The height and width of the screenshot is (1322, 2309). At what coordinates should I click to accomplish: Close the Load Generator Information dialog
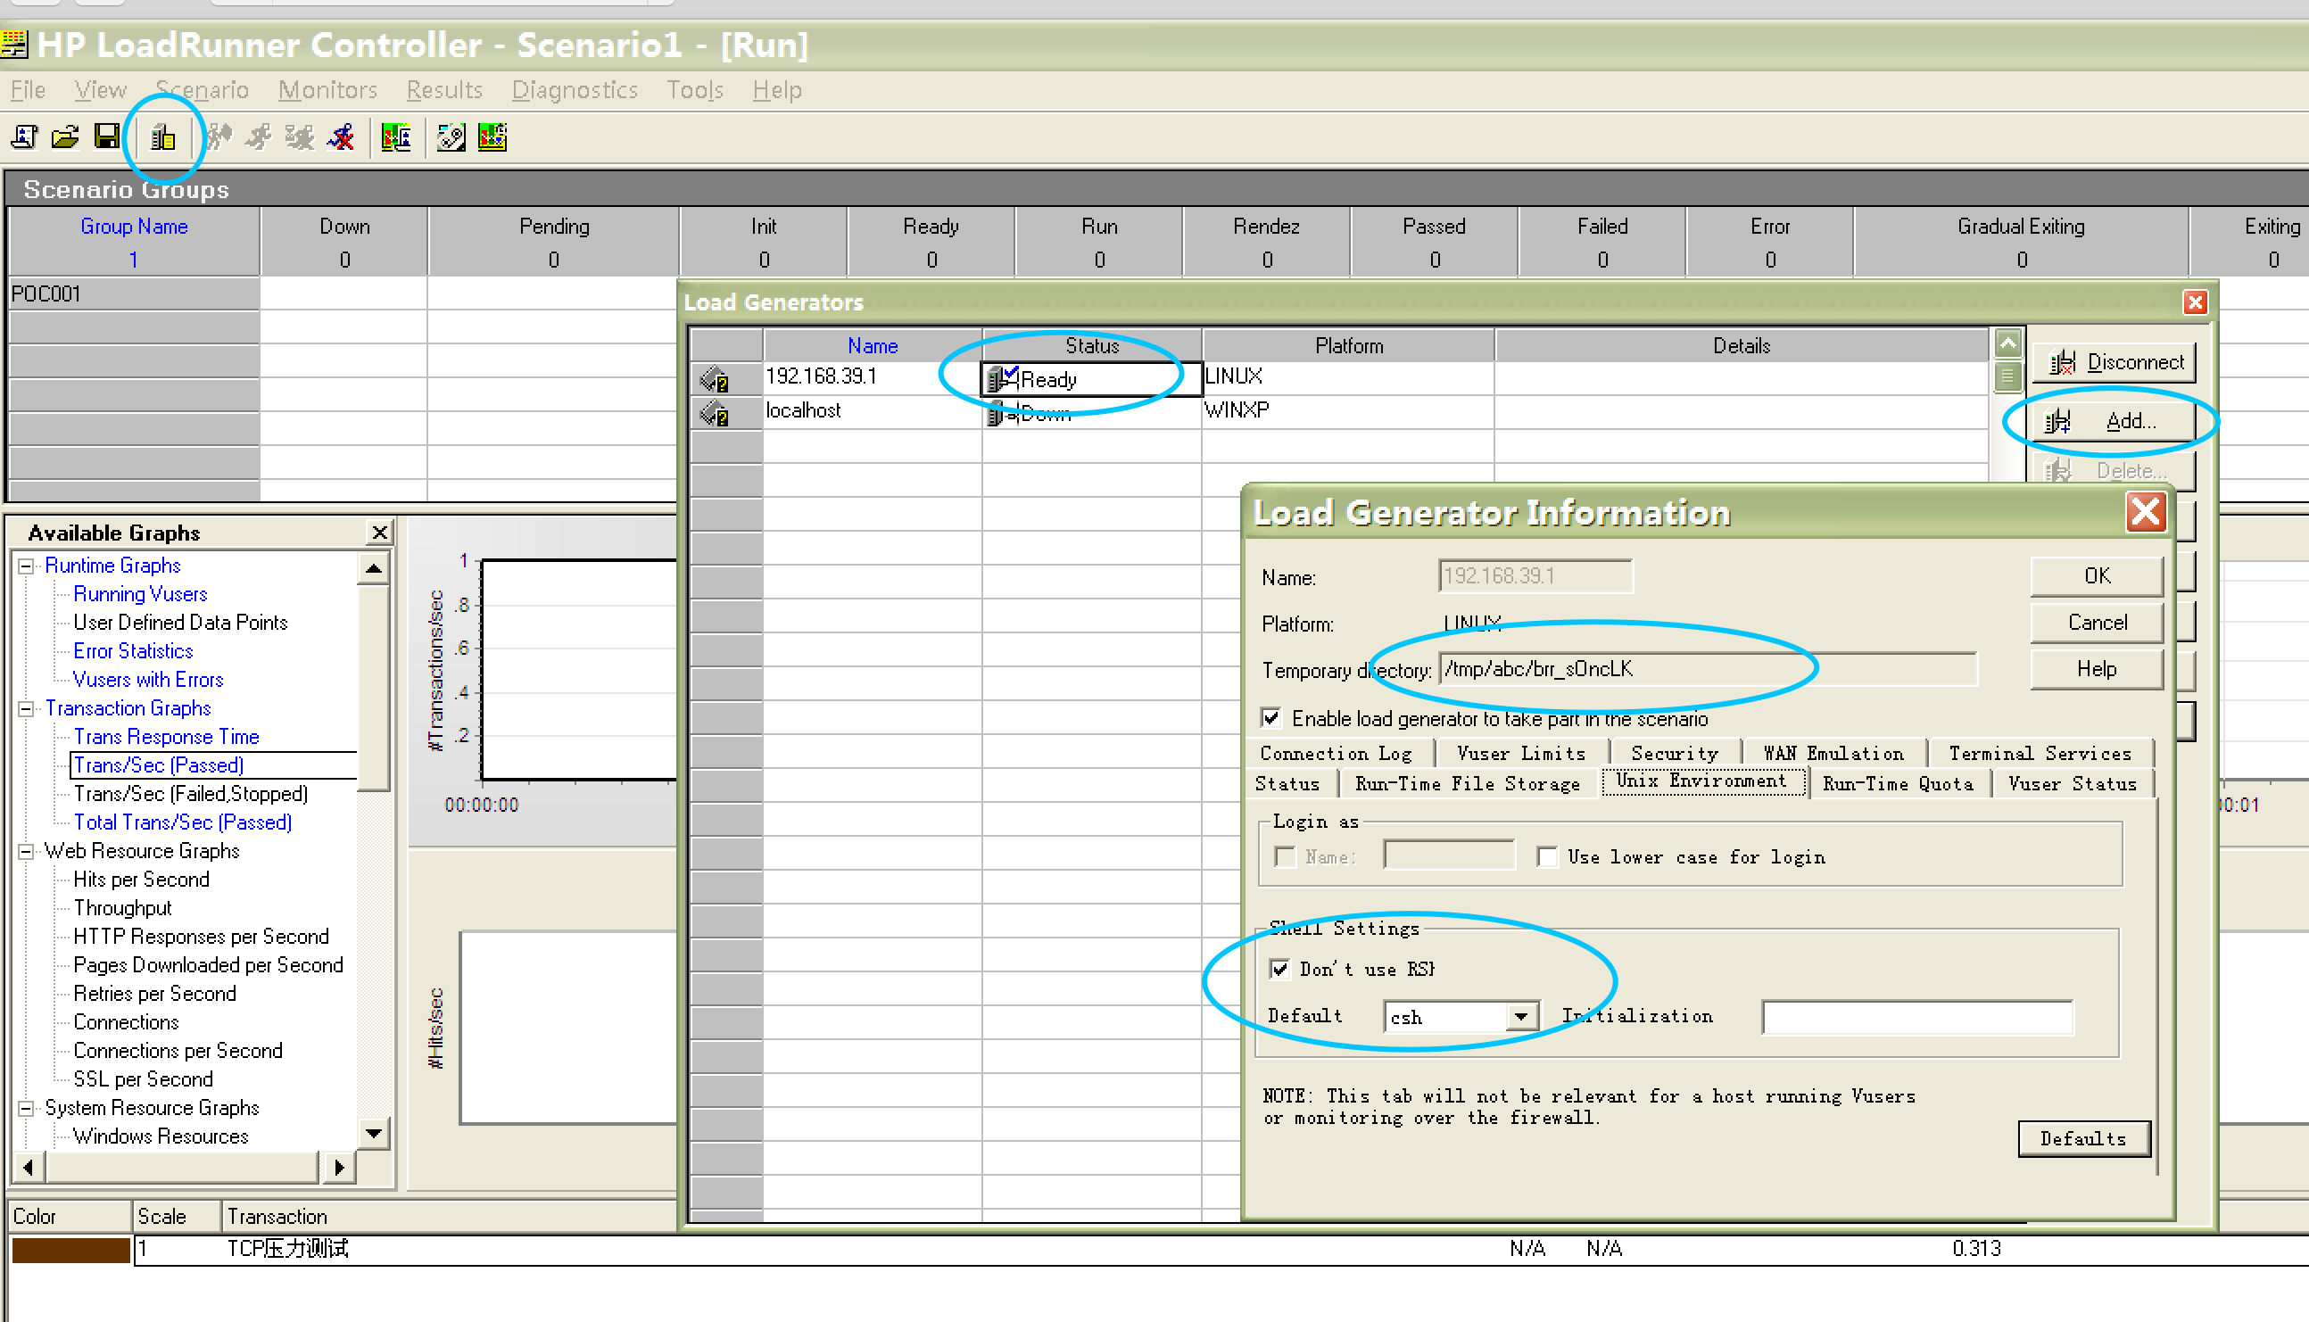point(2145,513)
